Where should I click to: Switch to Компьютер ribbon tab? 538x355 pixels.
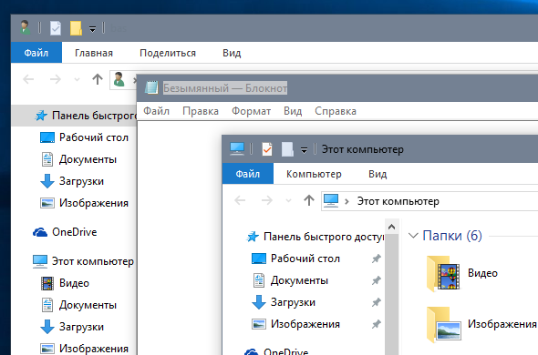tap(314, 174)
